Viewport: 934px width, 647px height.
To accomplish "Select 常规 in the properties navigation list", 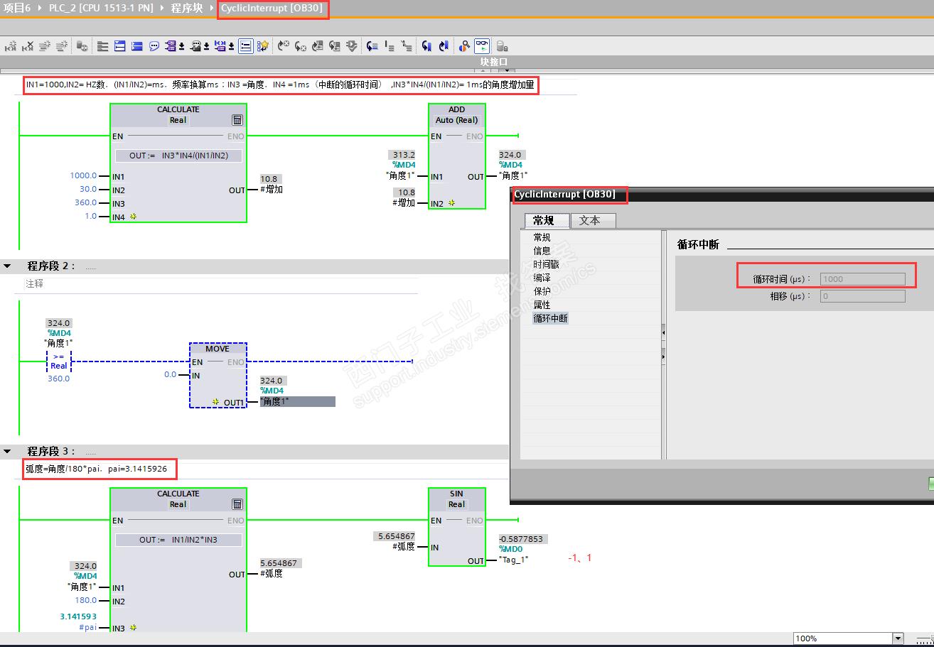I will (x=542, y=237).
